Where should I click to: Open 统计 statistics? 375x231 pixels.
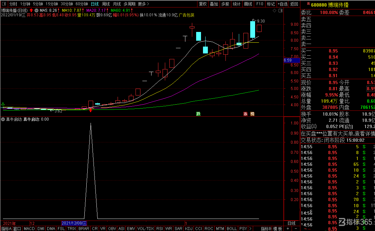237,4
